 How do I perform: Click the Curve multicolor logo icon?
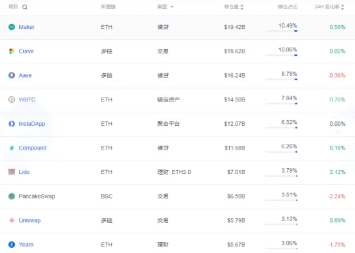coord(12,51)
